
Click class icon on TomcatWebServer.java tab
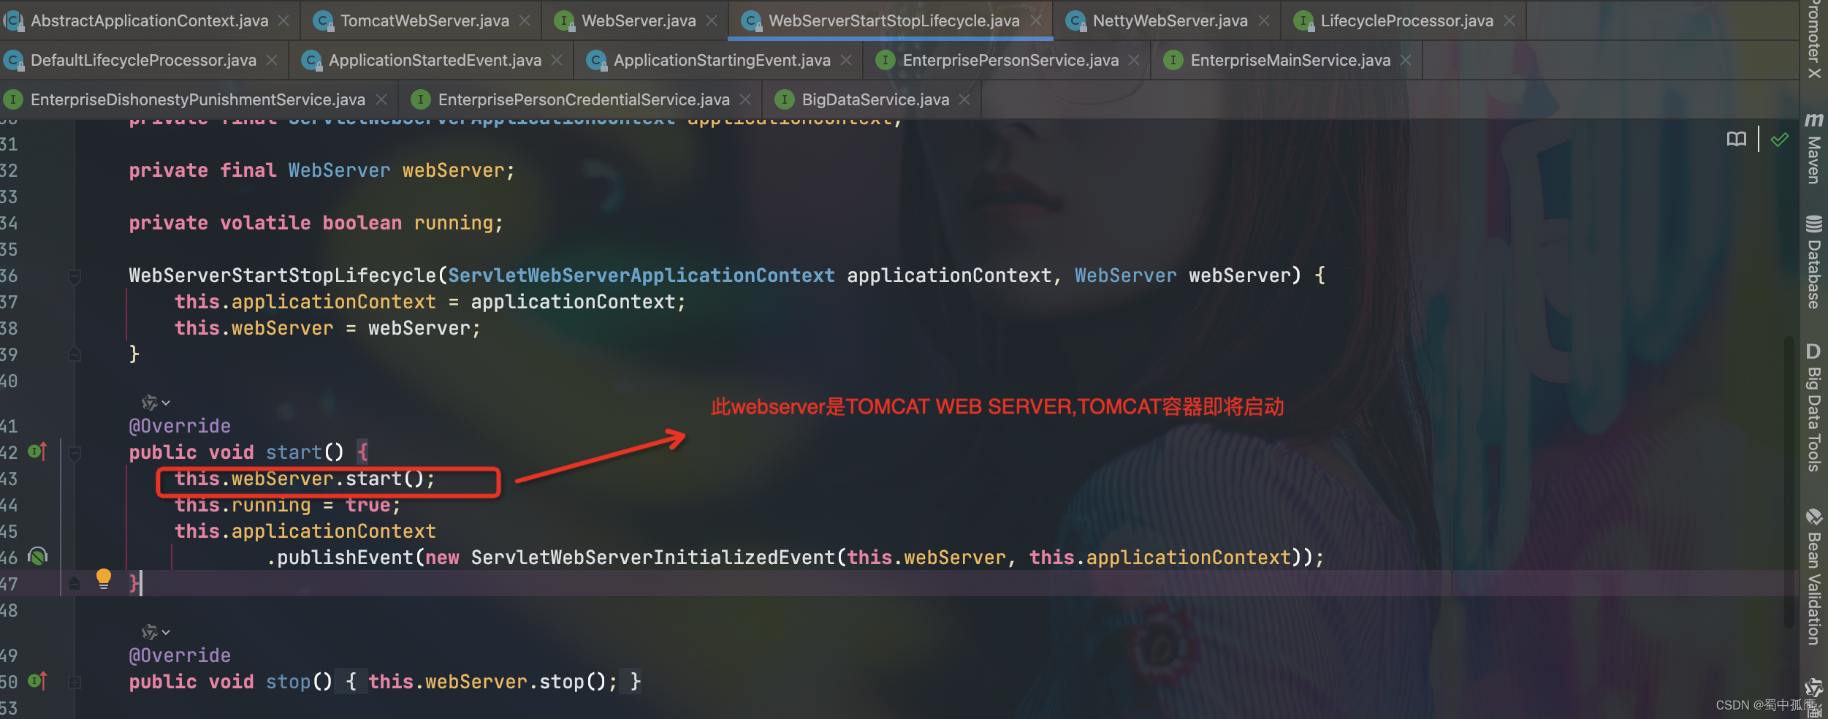pos(323,21)
